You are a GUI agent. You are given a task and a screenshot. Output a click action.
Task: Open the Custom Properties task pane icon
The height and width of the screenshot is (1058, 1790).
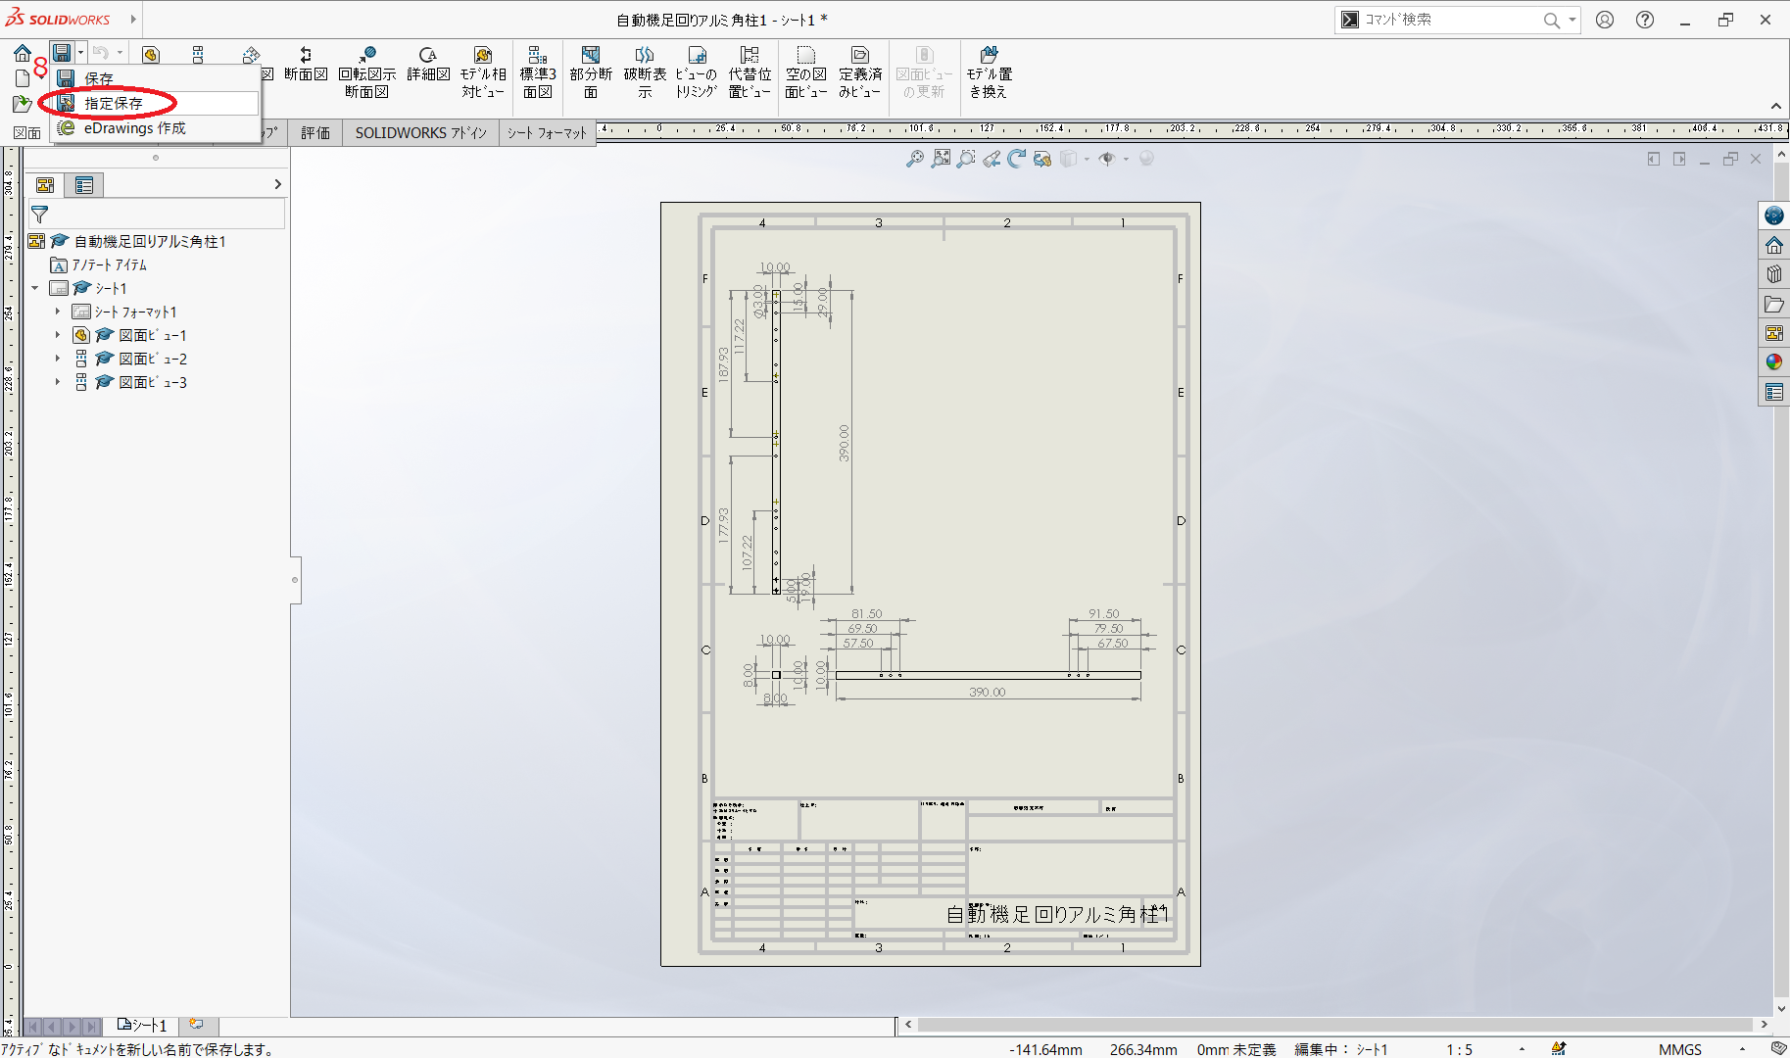[1774, 392]
